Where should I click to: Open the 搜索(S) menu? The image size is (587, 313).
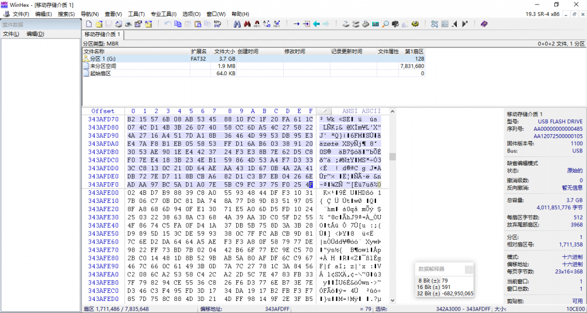click(x=66, y=14)
